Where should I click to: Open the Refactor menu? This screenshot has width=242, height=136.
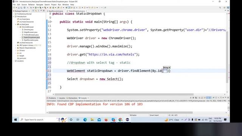(31, 5)
